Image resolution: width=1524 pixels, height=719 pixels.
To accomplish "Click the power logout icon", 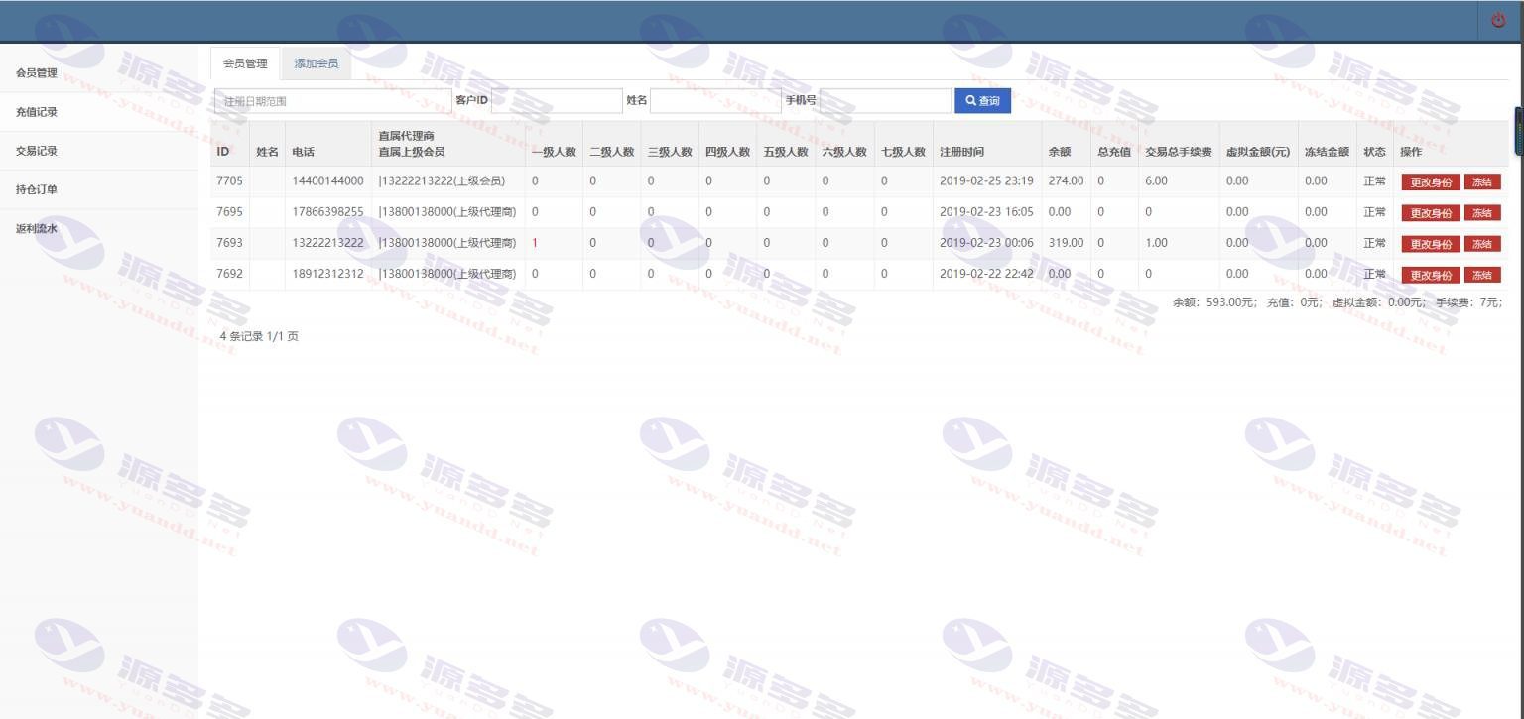I will tap(1498, 21).
